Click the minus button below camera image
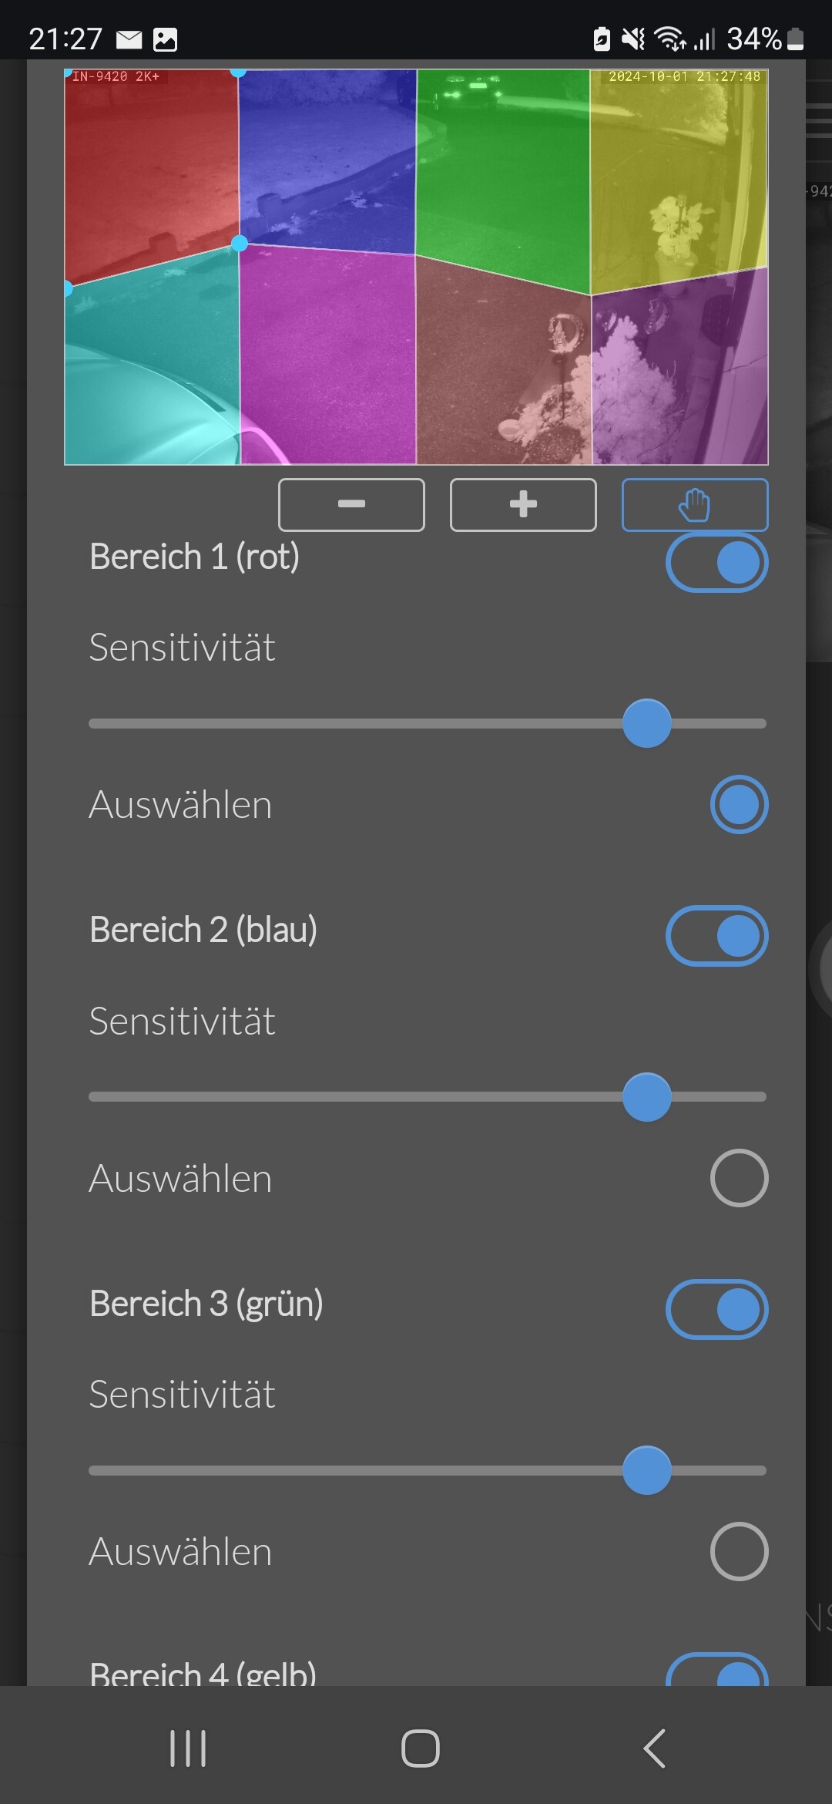This screenshot has width=832, height=1804. tap(351, 505)
